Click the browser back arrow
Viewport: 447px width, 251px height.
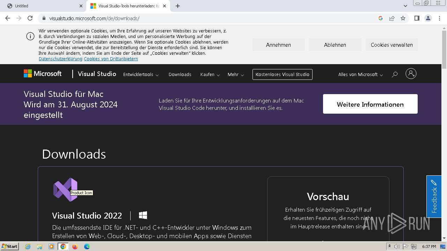coord(8,18)
